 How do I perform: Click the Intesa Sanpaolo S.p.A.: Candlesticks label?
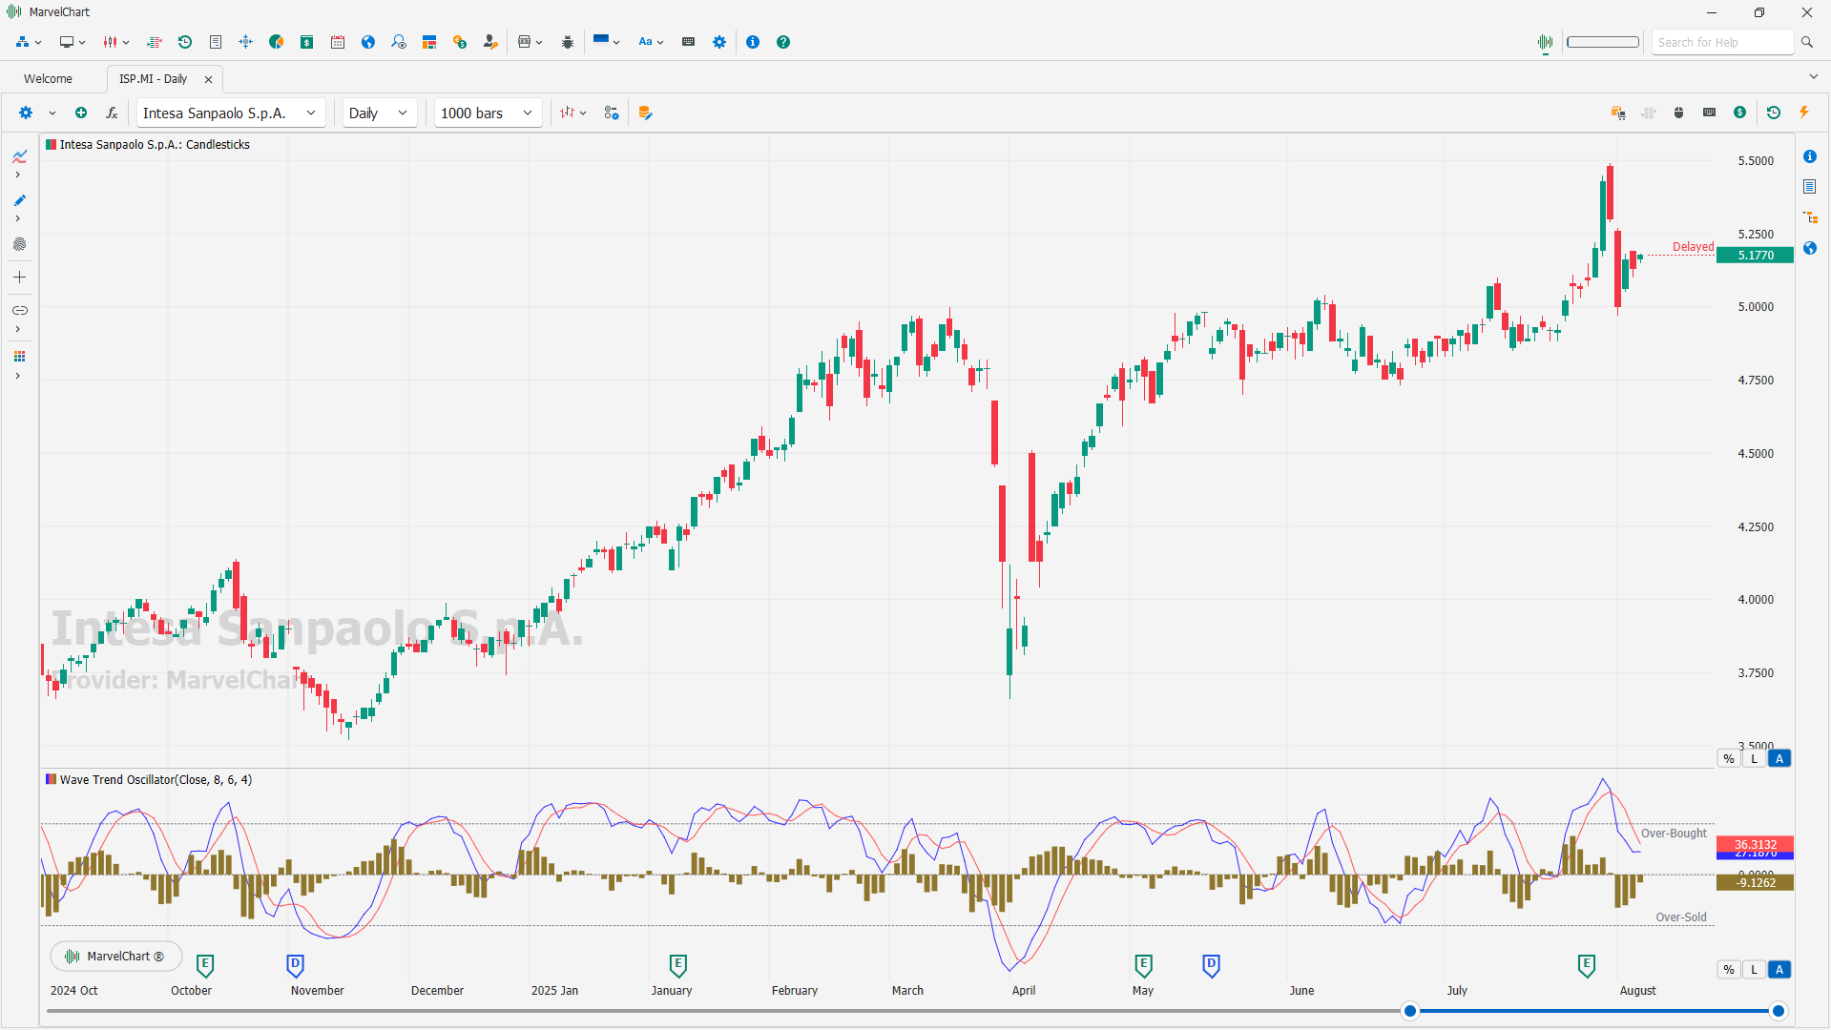155,145
